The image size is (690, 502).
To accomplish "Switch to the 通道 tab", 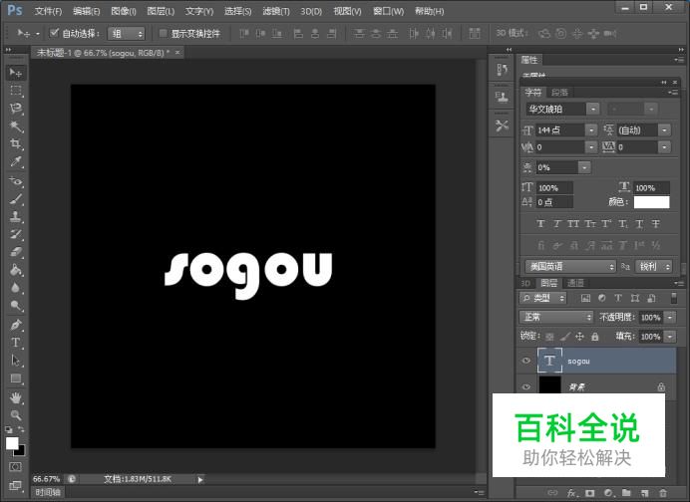I will coord(575,283).
